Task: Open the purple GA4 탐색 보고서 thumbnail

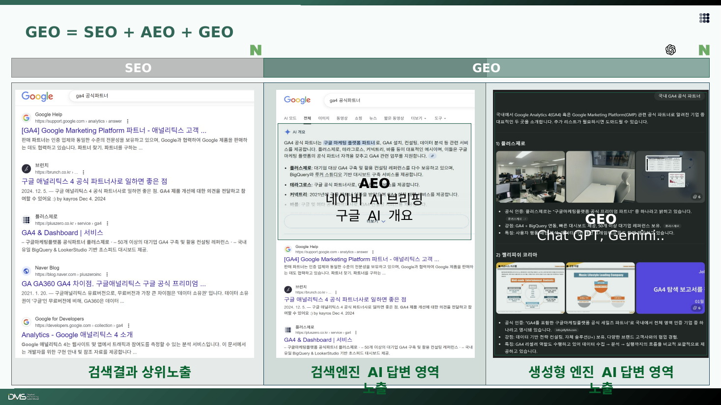Action: [670, 288]
